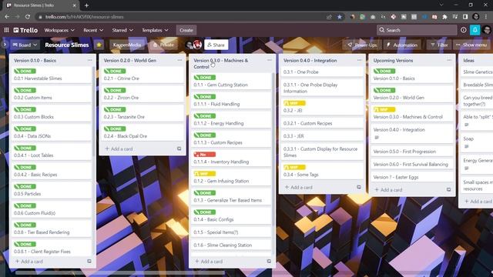Open list menu for Version 0.2.0 - World Gen
Image resolution: width=493 pixels, height=277 pixels.
coord(179,60)
